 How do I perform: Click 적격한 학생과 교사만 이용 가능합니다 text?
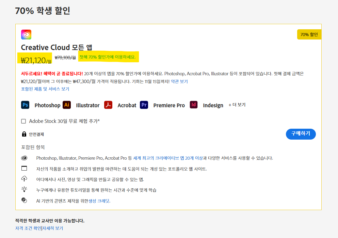(50, 221)
